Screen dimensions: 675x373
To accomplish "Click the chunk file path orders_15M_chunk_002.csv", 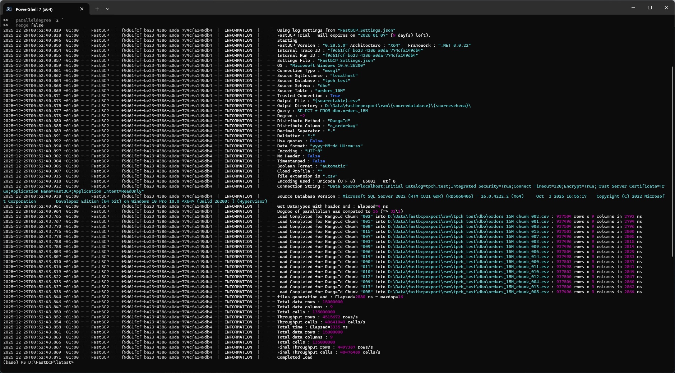I will click(x=468, y=216).
